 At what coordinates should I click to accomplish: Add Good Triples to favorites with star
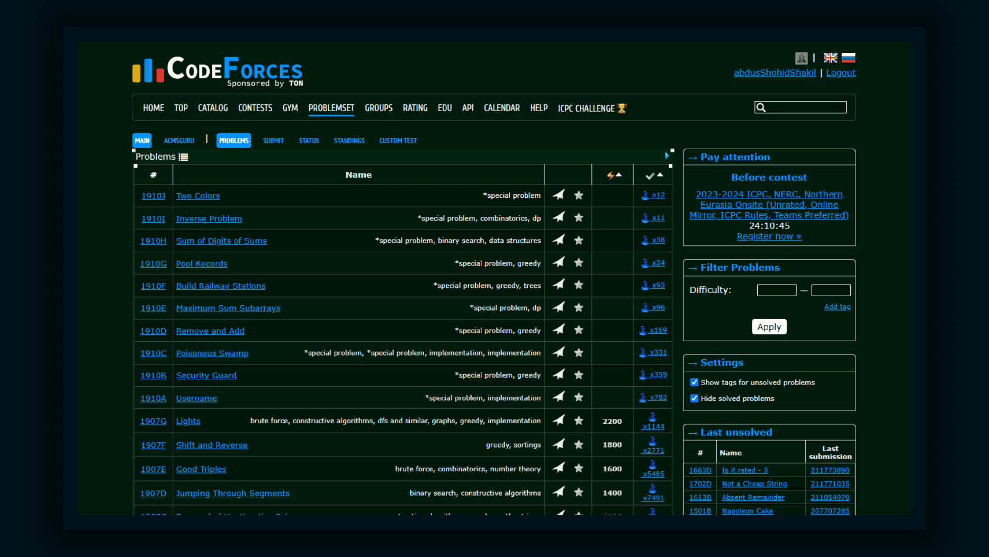pos(579,468)
